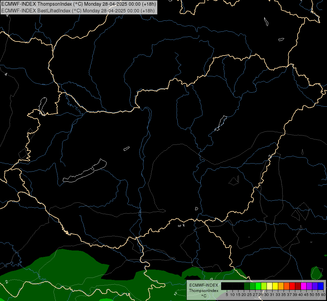This screenshot has width=327, height=301.
Task: Select the dark red 39–40 legend swatch
Action: point(298,286)
